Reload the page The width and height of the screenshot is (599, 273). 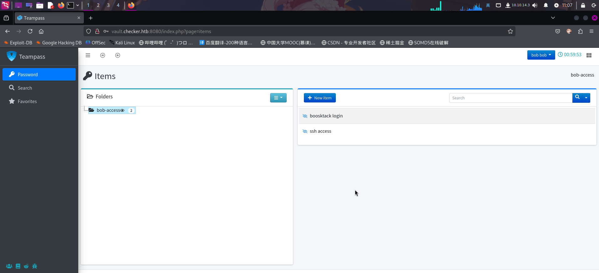pyautogui.click(x=30, y=31)
